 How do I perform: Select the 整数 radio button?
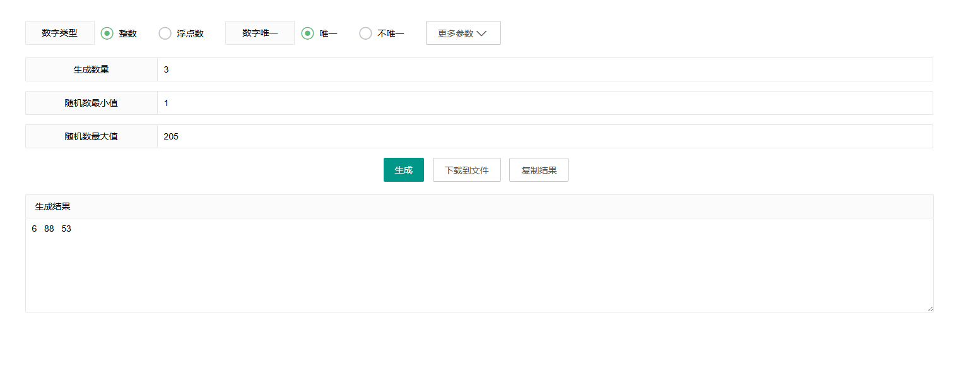tap(107, 33)
